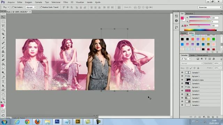Click the Camada 5 pink layer thumbnail

[188, 91]
